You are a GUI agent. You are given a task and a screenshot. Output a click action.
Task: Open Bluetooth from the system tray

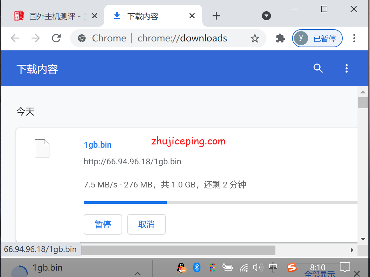click(x=197, y=267)
